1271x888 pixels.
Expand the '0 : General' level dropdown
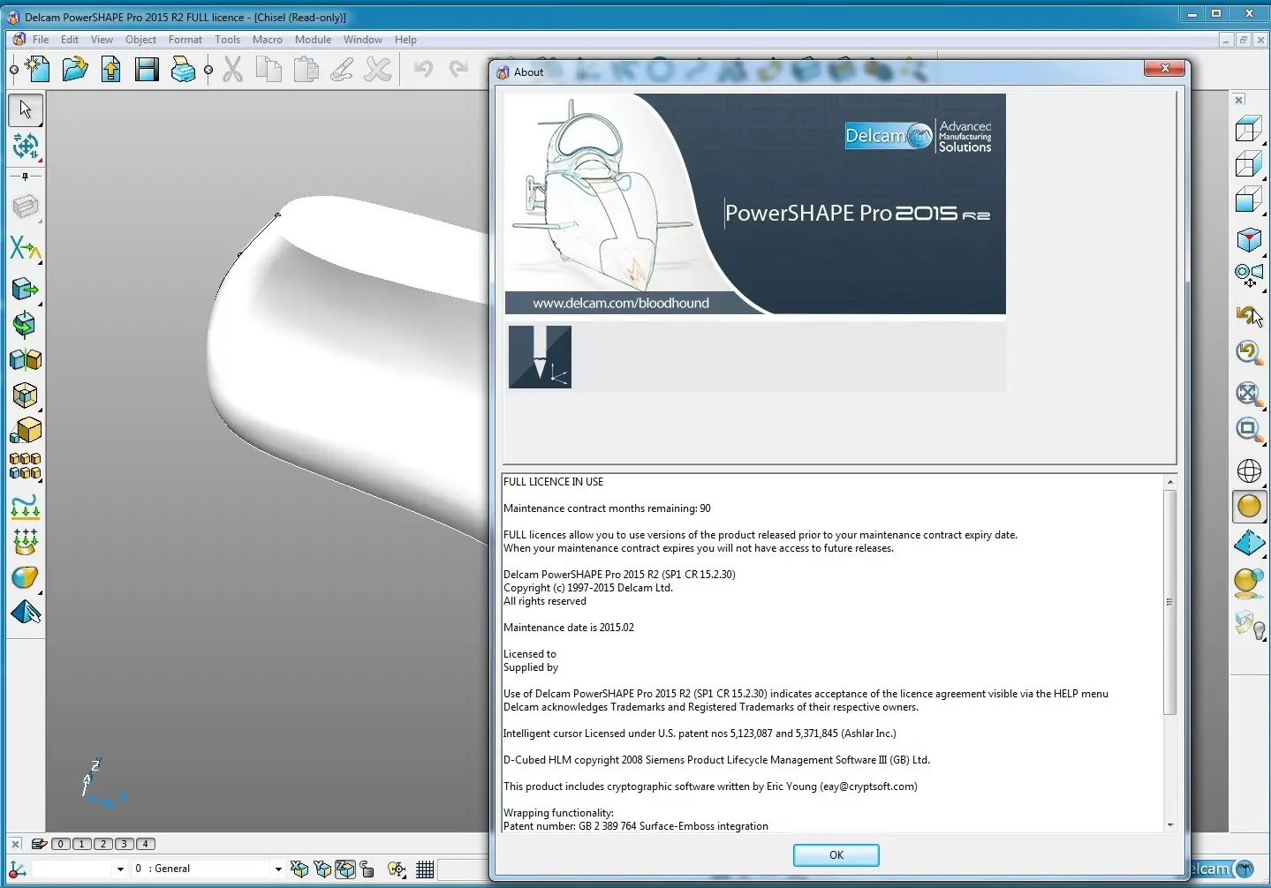(x=277, y=869)
